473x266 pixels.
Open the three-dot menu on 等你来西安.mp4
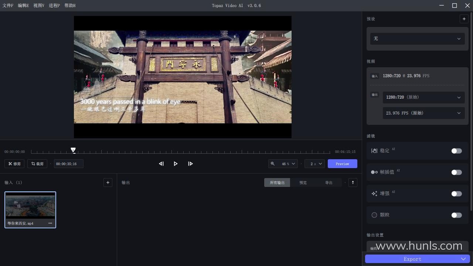click(50, 223)
